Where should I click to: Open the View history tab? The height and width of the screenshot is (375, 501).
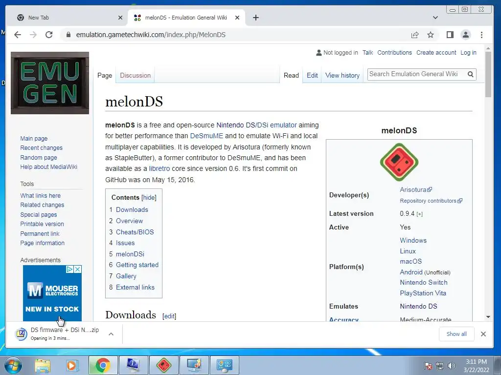(x=342, y=75)
